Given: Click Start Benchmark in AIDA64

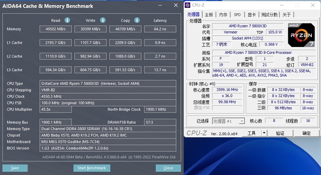Looking at the screenshot, I should click(92, 168).
